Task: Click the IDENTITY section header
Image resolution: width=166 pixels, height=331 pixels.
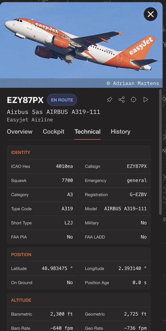Action: tap(21, 152)
